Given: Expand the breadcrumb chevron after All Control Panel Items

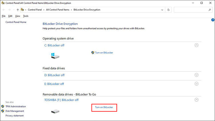Looking at the screenshot, I should 71,10.
